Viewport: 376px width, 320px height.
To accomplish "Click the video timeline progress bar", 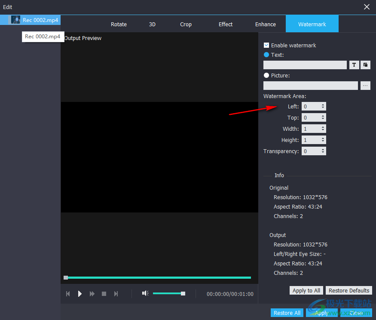I will (158, 277).
